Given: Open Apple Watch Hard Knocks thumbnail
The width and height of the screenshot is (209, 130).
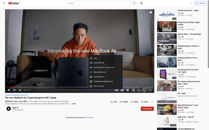Looking at the screenshot, I should [167, 110].
